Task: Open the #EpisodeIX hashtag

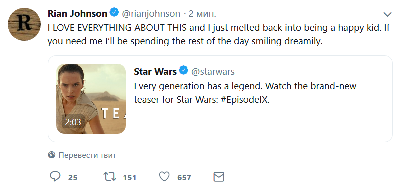Action: (244, 100)
